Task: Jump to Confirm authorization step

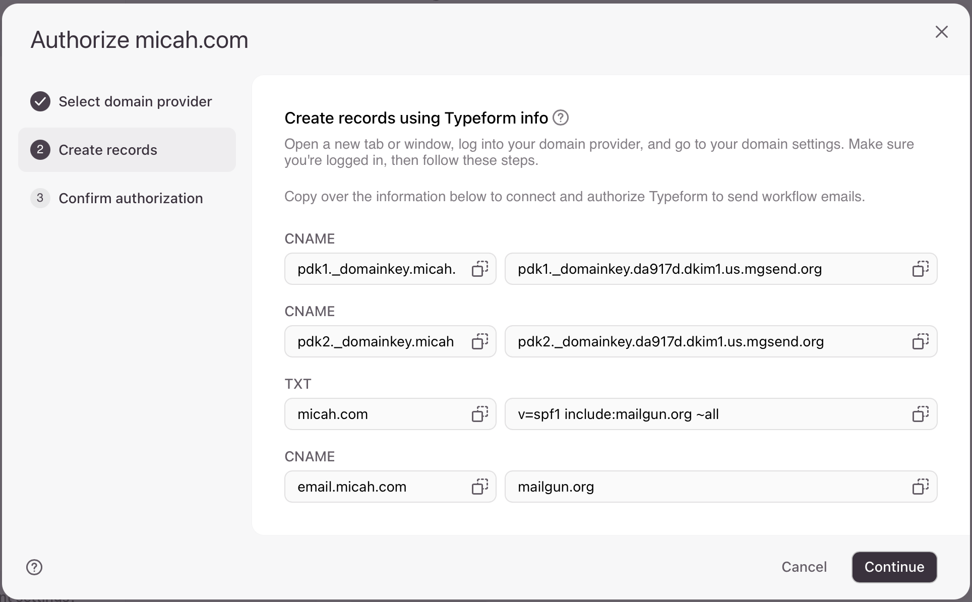Action: [131, 198]
